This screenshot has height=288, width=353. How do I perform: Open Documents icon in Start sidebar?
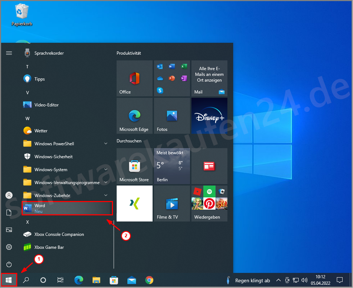click(x=9, y=212)
